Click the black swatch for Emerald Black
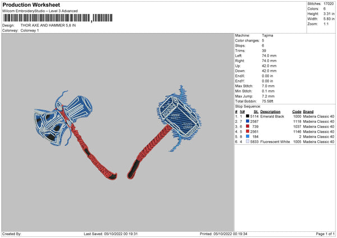Screen dimensions: 337x238 pos(248,116)
